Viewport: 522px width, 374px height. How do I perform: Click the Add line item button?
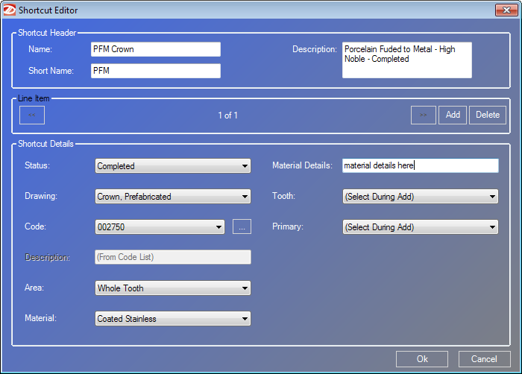click(x=453, y=115)
